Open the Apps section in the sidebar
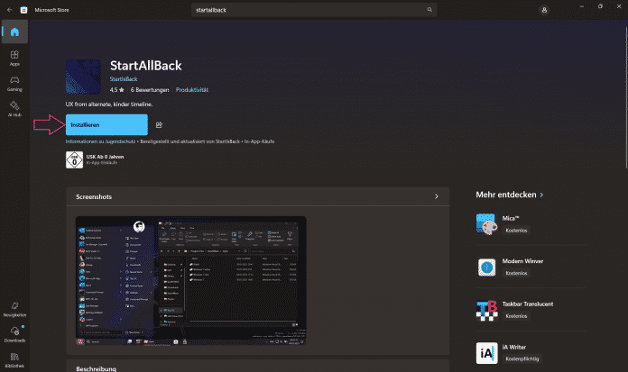628x372 pixels. (14, 59)
